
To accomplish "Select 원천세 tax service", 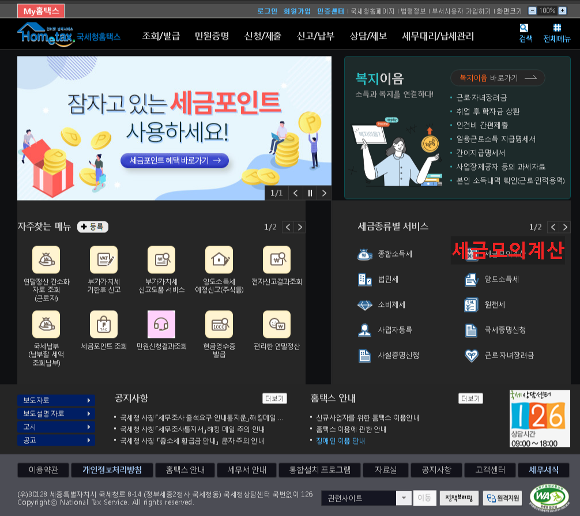I will click(485, 305).
